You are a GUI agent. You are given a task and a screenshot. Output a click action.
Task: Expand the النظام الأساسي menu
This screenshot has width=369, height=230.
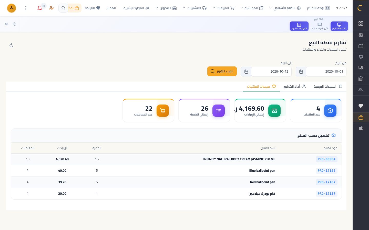285,8
